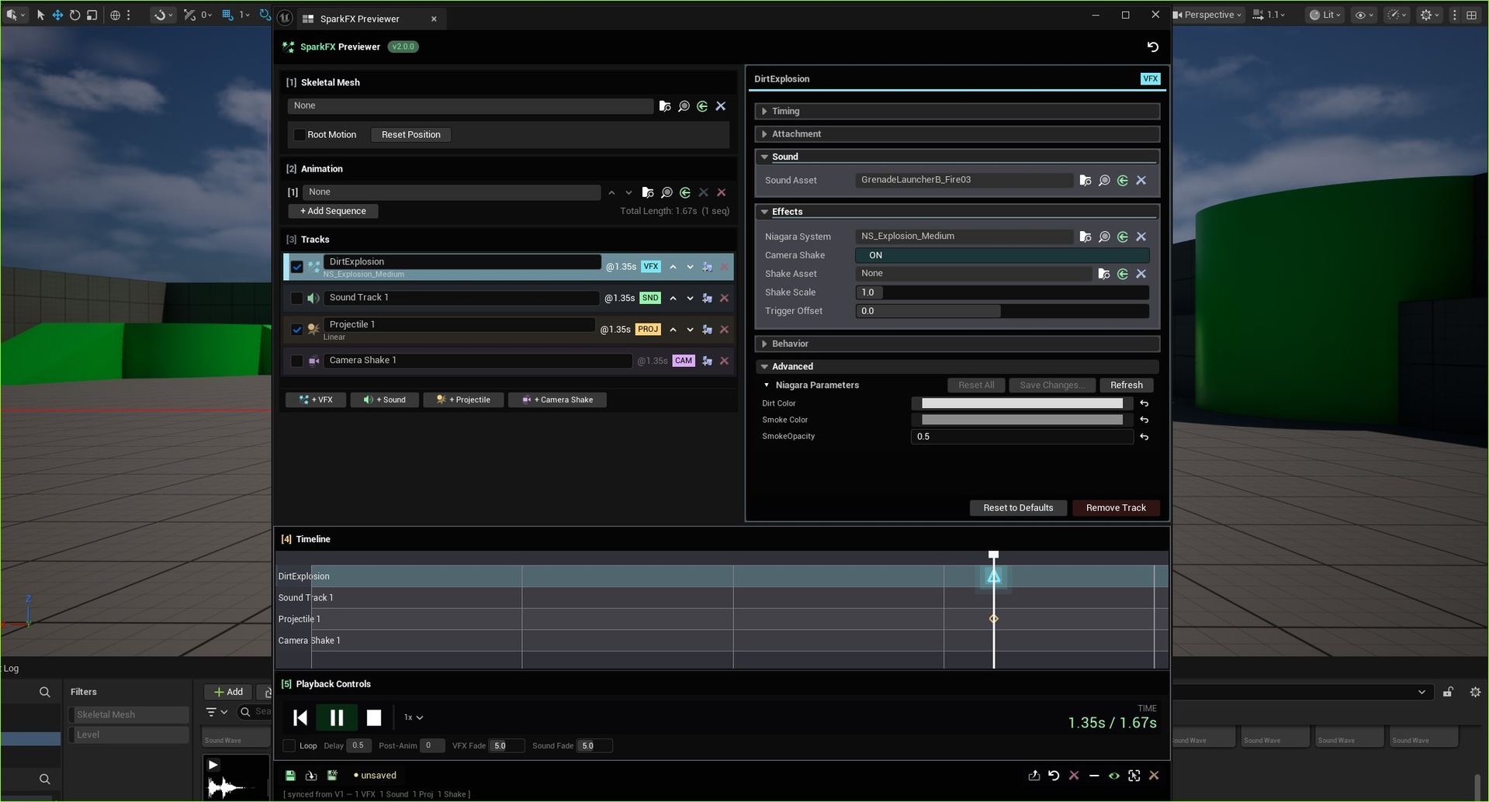1489x802 pixels.
Task: Delete the Sound Track 1 row
Action: [725, 298]
